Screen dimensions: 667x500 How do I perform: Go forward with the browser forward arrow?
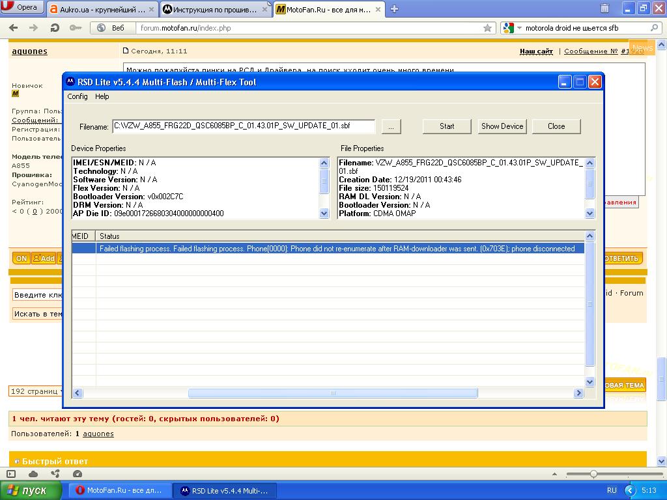[x=33, y=27]
